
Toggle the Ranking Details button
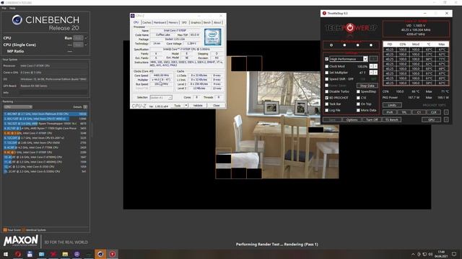point(85,107)
